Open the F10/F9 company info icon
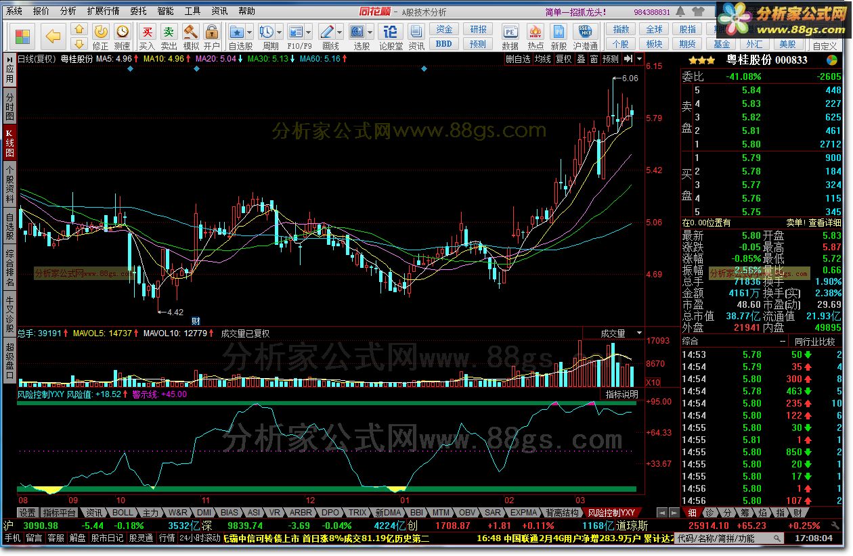The height and width of the screenshot is (556, 853). click(296, 31)
